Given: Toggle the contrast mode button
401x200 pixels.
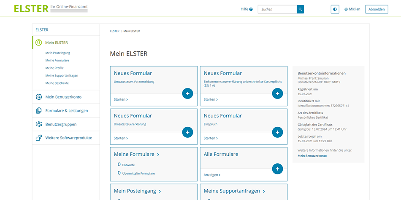Looking at the screenshot, I should point(335,9).
